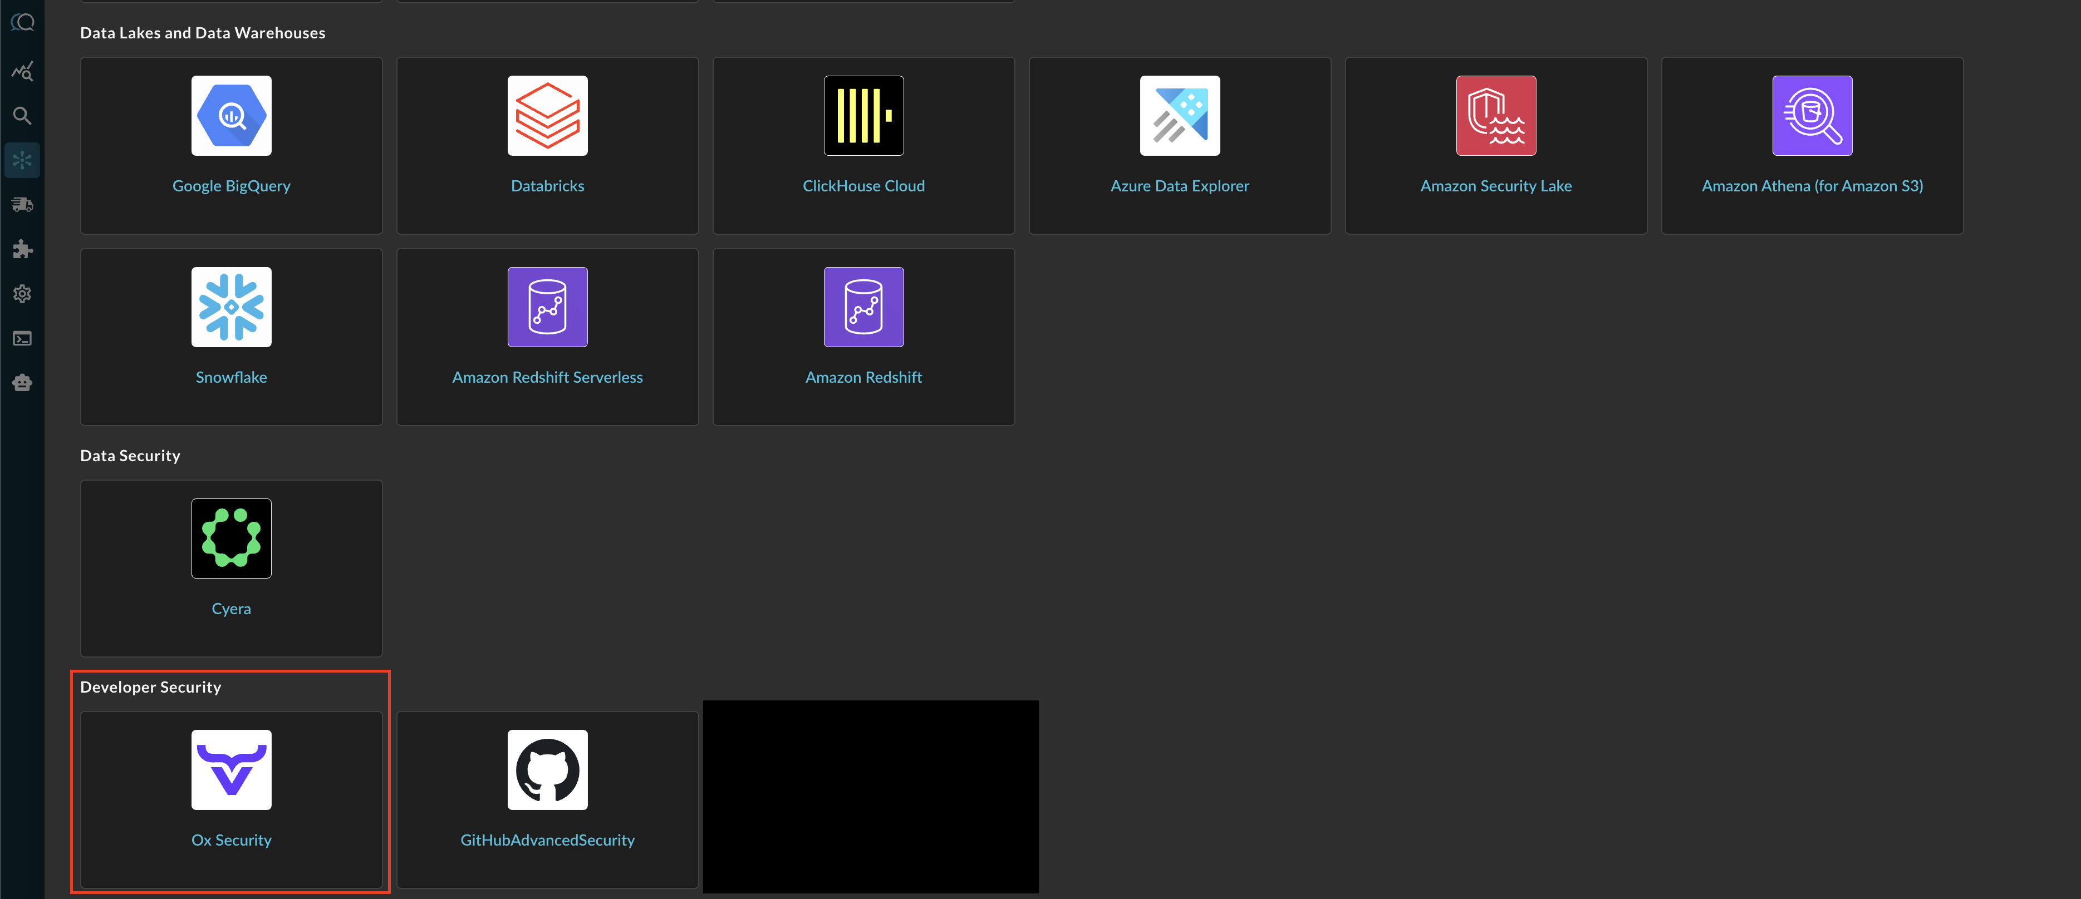The width and height of the screenshot is (2081, 899).
Task: Open the terminal console icon in the sidebar
Action: (23, 338)
